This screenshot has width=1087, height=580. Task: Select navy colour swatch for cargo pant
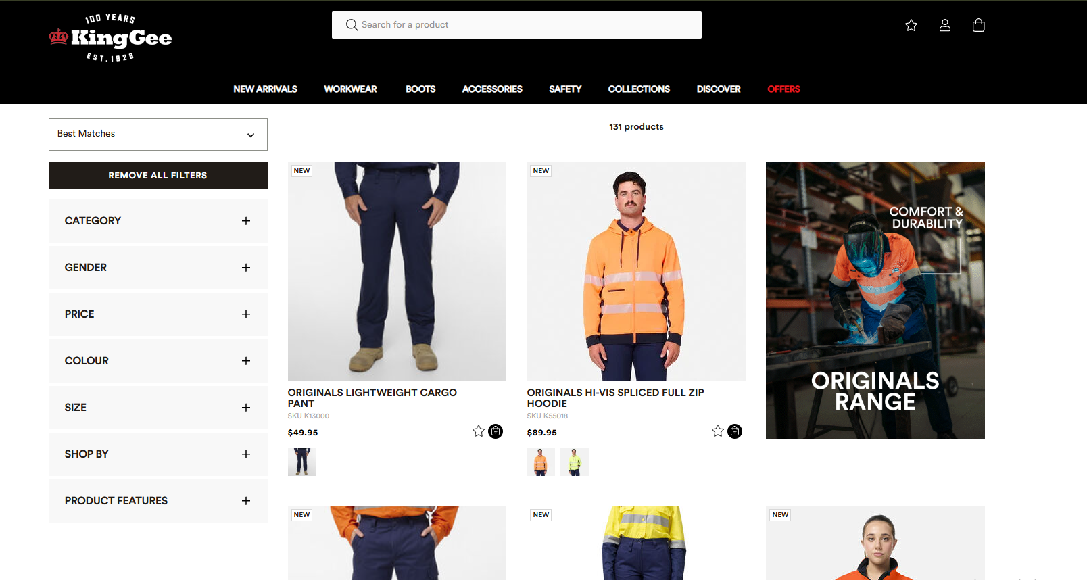[x=302, y=462]
